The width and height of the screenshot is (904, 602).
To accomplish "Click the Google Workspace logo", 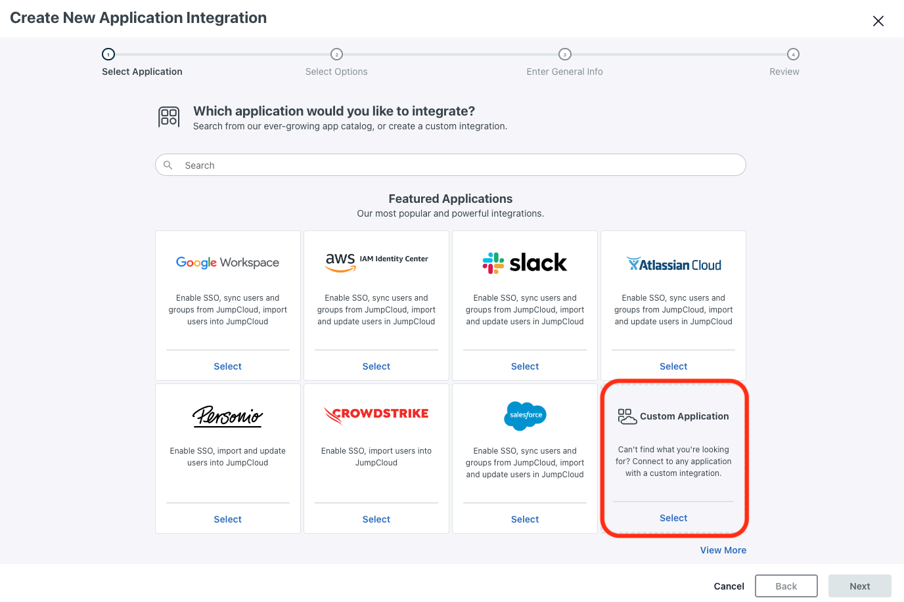I will 227,263.
